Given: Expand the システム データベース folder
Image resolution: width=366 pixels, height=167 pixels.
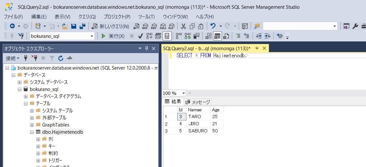Looking at the screenshot, I should click(19, 82).
